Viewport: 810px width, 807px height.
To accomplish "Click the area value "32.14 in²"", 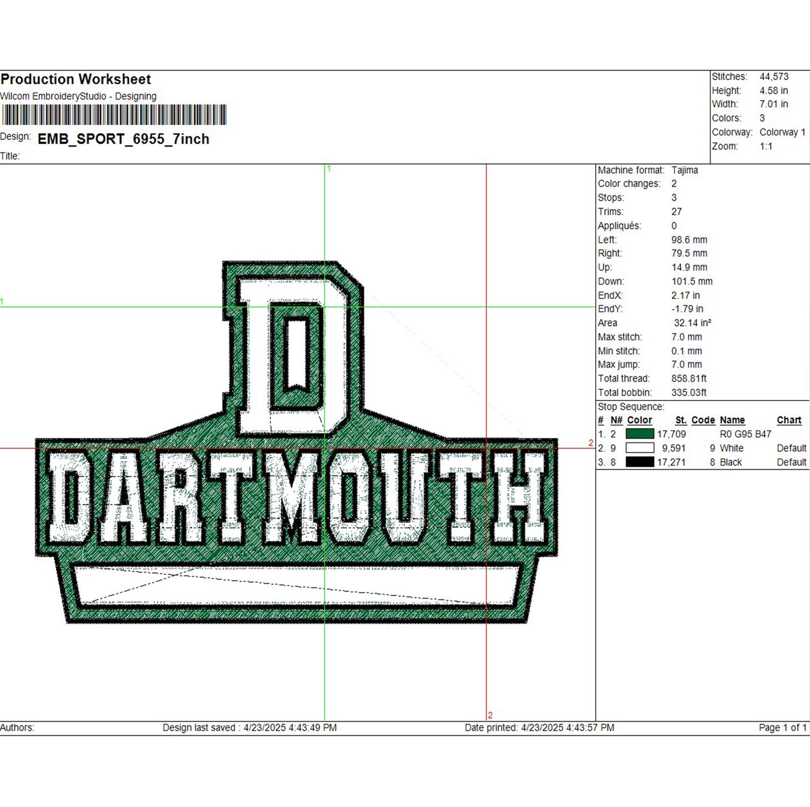I will [693, 323].
